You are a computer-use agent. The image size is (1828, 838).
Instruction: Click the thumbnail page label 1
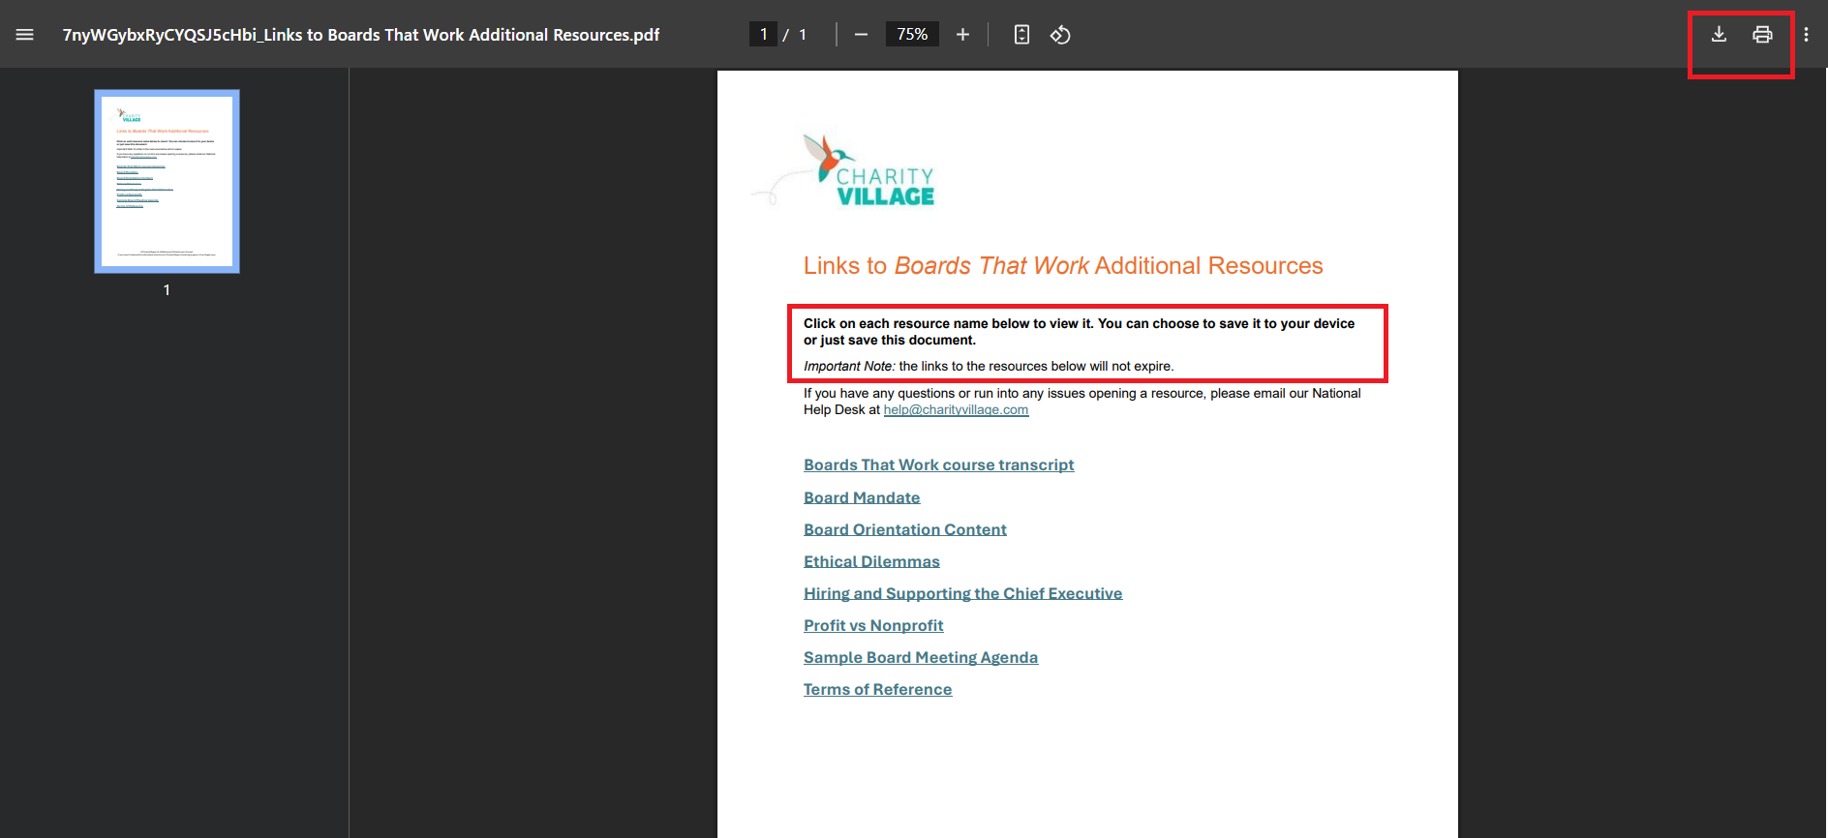pyautogui.click(x=167, y=290)
